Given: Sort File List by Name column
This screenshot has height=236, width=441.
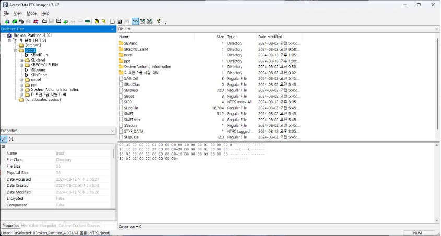Looking at the screenshot, I should click(x=156, y=37).
